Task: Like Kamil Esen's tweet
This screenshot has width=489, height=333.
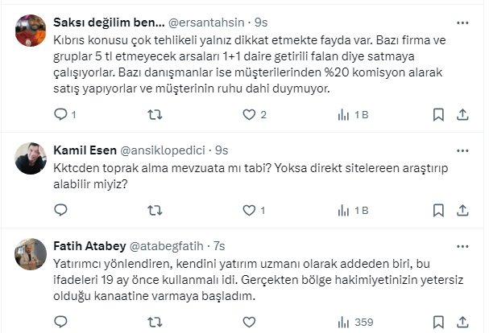Action: pyautogui.click(x=248, y=210)
